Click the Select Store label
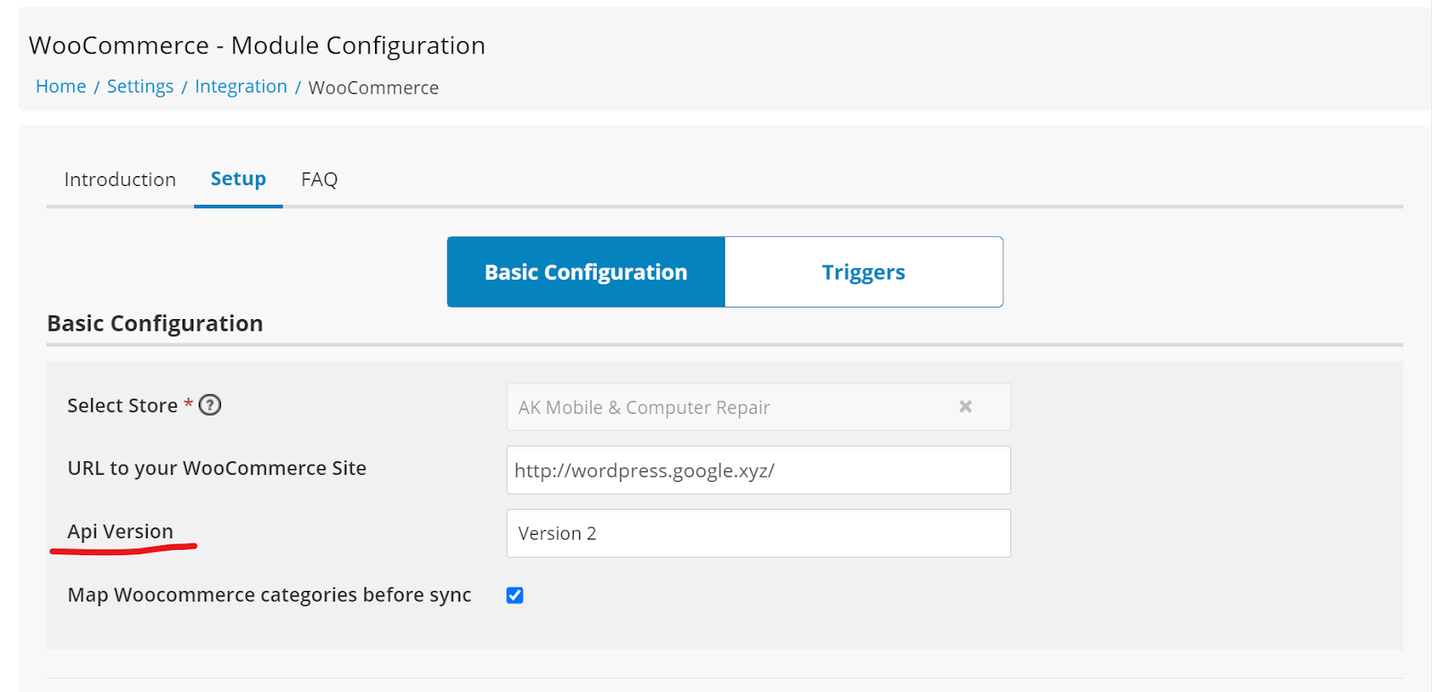The width and height of the screenshot is (1432, 692). [123, 406]
